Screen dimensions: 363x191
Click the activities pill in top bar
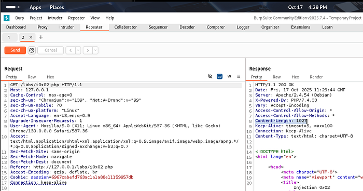(x=12, y=7)
